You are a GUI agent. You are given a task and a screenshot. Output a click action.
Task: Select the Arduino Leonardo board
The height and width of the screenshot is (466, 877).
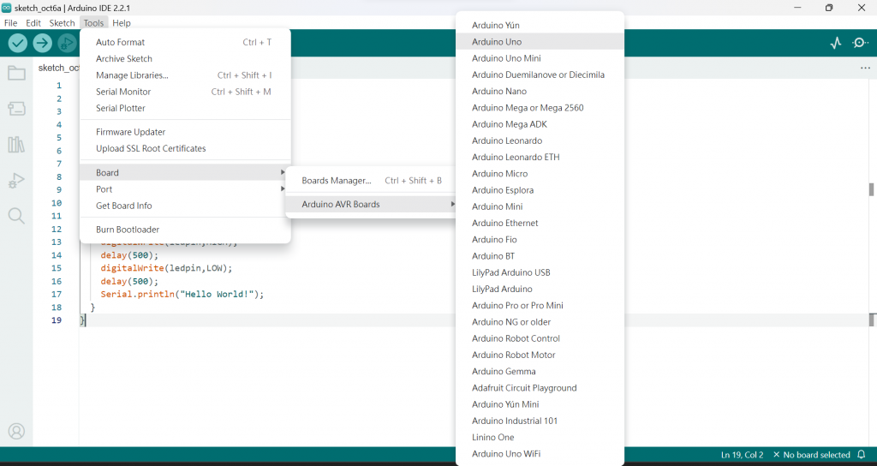click(x=540, y=140)
